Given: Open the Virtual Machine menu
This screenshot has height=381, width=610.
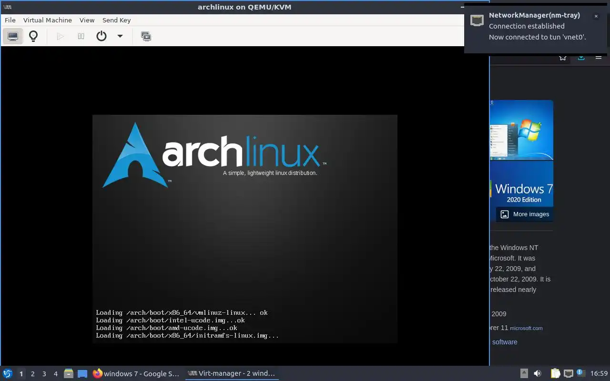Looking at the screenshot, I should coord(48,20).
